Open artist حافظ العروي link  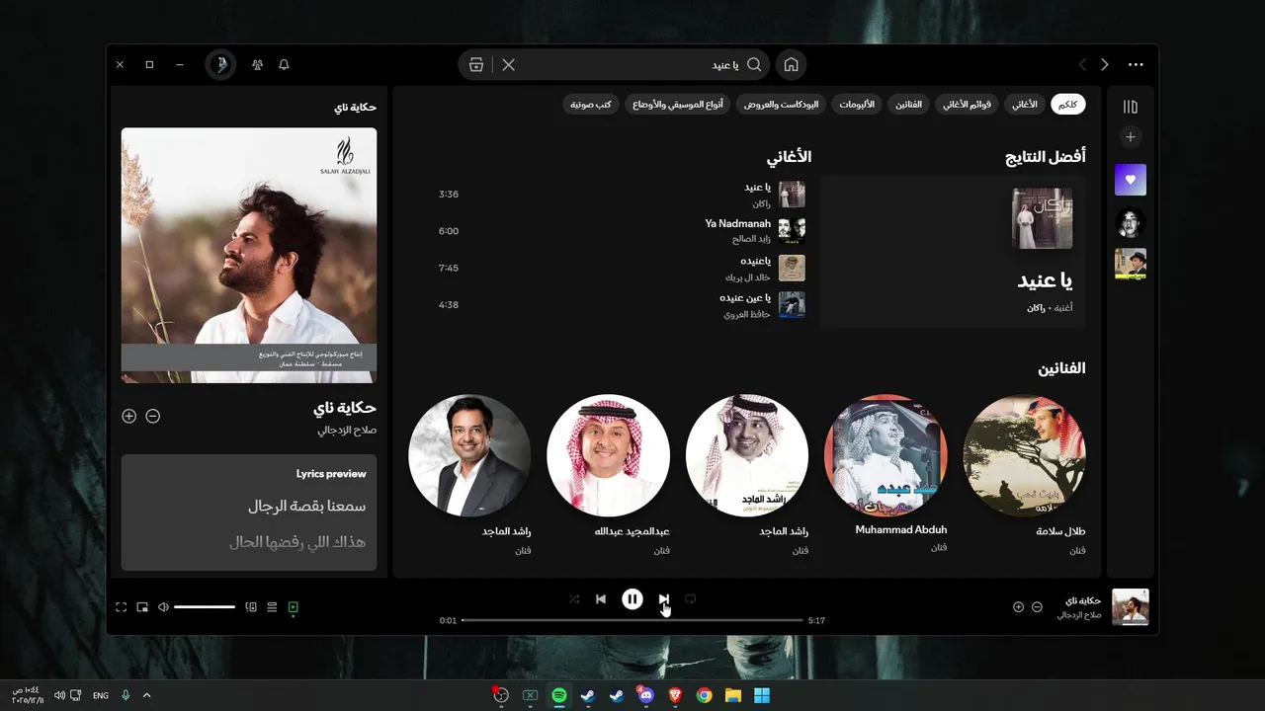click(x=747, y=314)
